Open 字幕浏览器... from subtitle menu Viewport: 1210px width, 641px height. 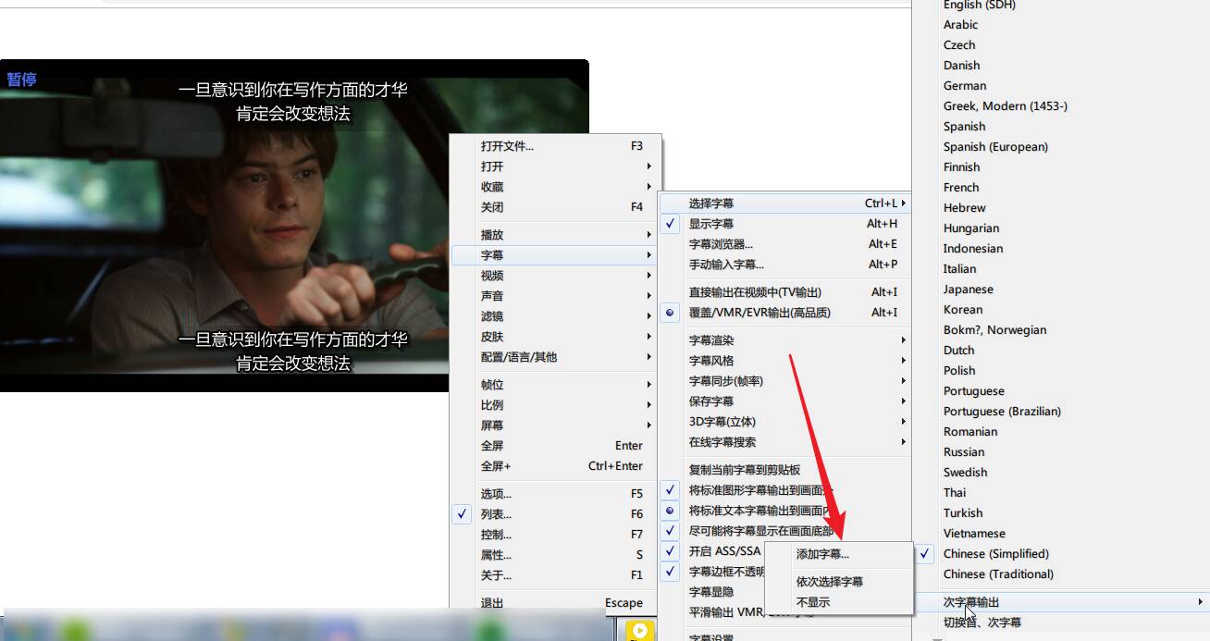721,244
